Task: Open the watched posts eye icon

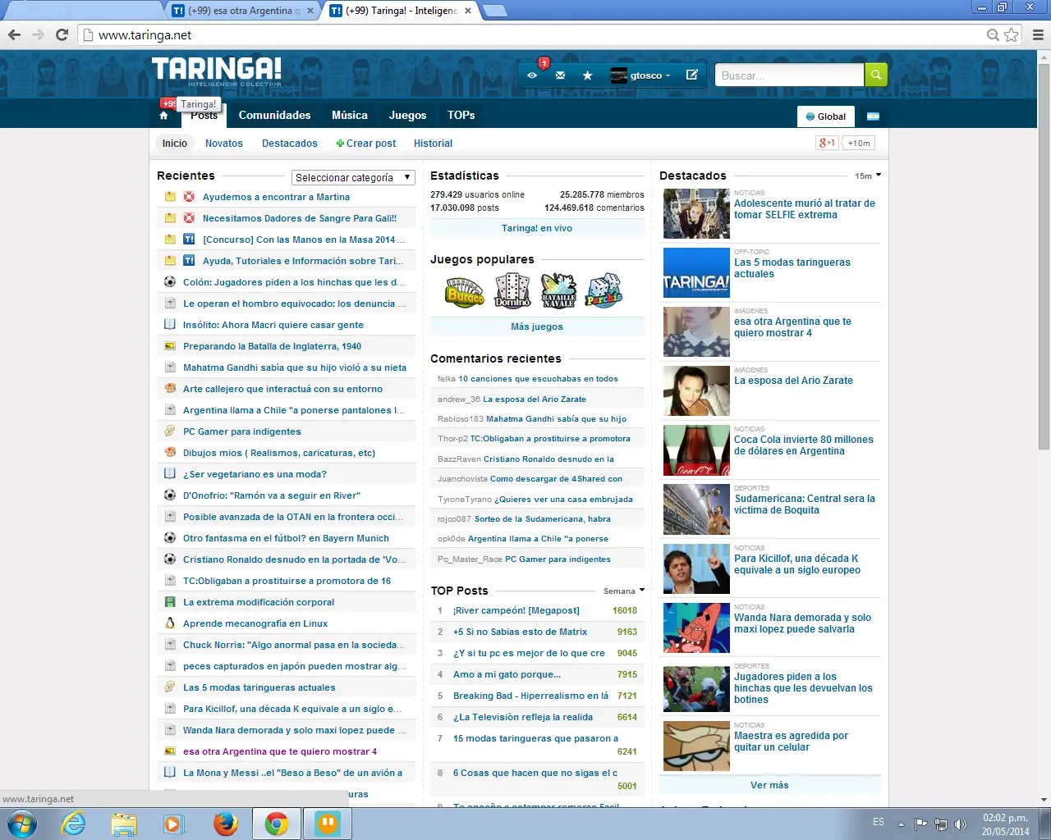Action: 532,75
